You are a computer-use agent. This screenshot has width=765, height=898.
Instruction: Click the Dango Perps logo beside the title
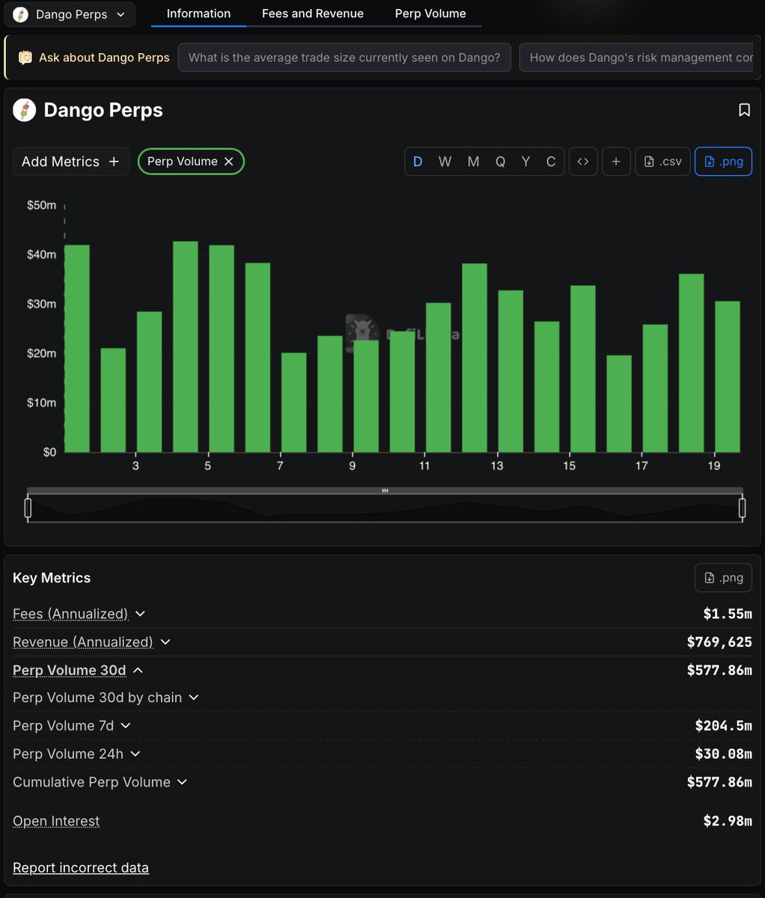(25, 110)
